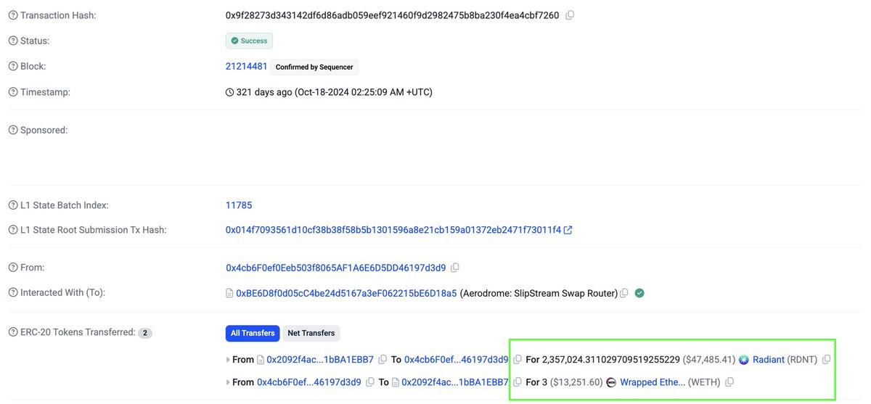
Task: Click help icon beside ERC-20 Tokens Transferred
Action: click(x=12, y=333)
